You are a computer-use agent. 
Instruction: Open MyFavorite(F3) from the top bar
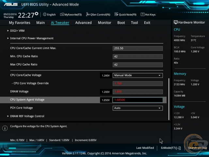pos(71,14)
